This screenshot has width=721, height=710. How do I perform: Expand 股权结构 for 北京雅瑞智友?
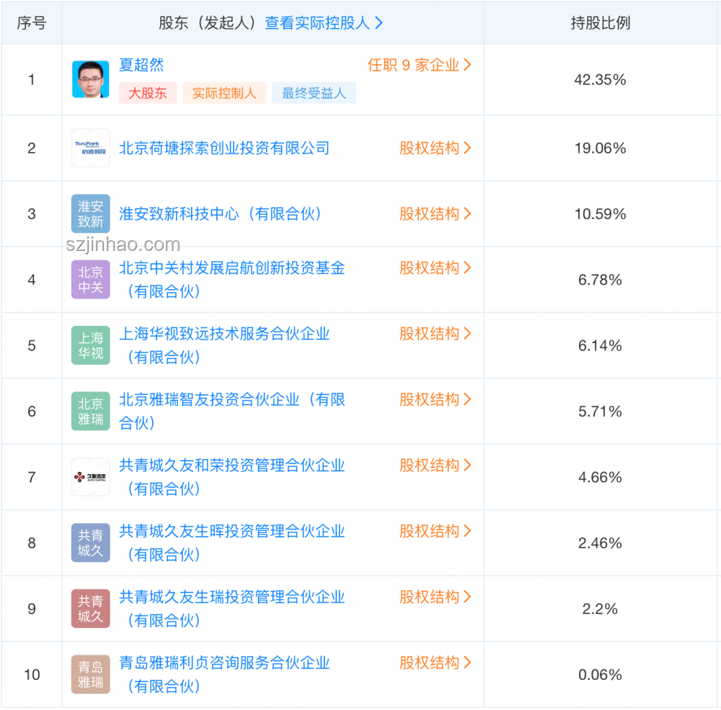tap(435, 399)
